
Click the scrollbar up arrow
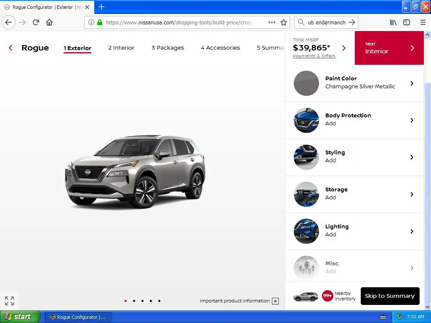(428, 34)
